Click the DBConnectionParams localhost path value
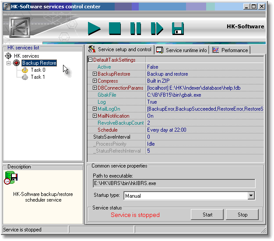The height and width of the screenshot is (241, 274). 194,88
